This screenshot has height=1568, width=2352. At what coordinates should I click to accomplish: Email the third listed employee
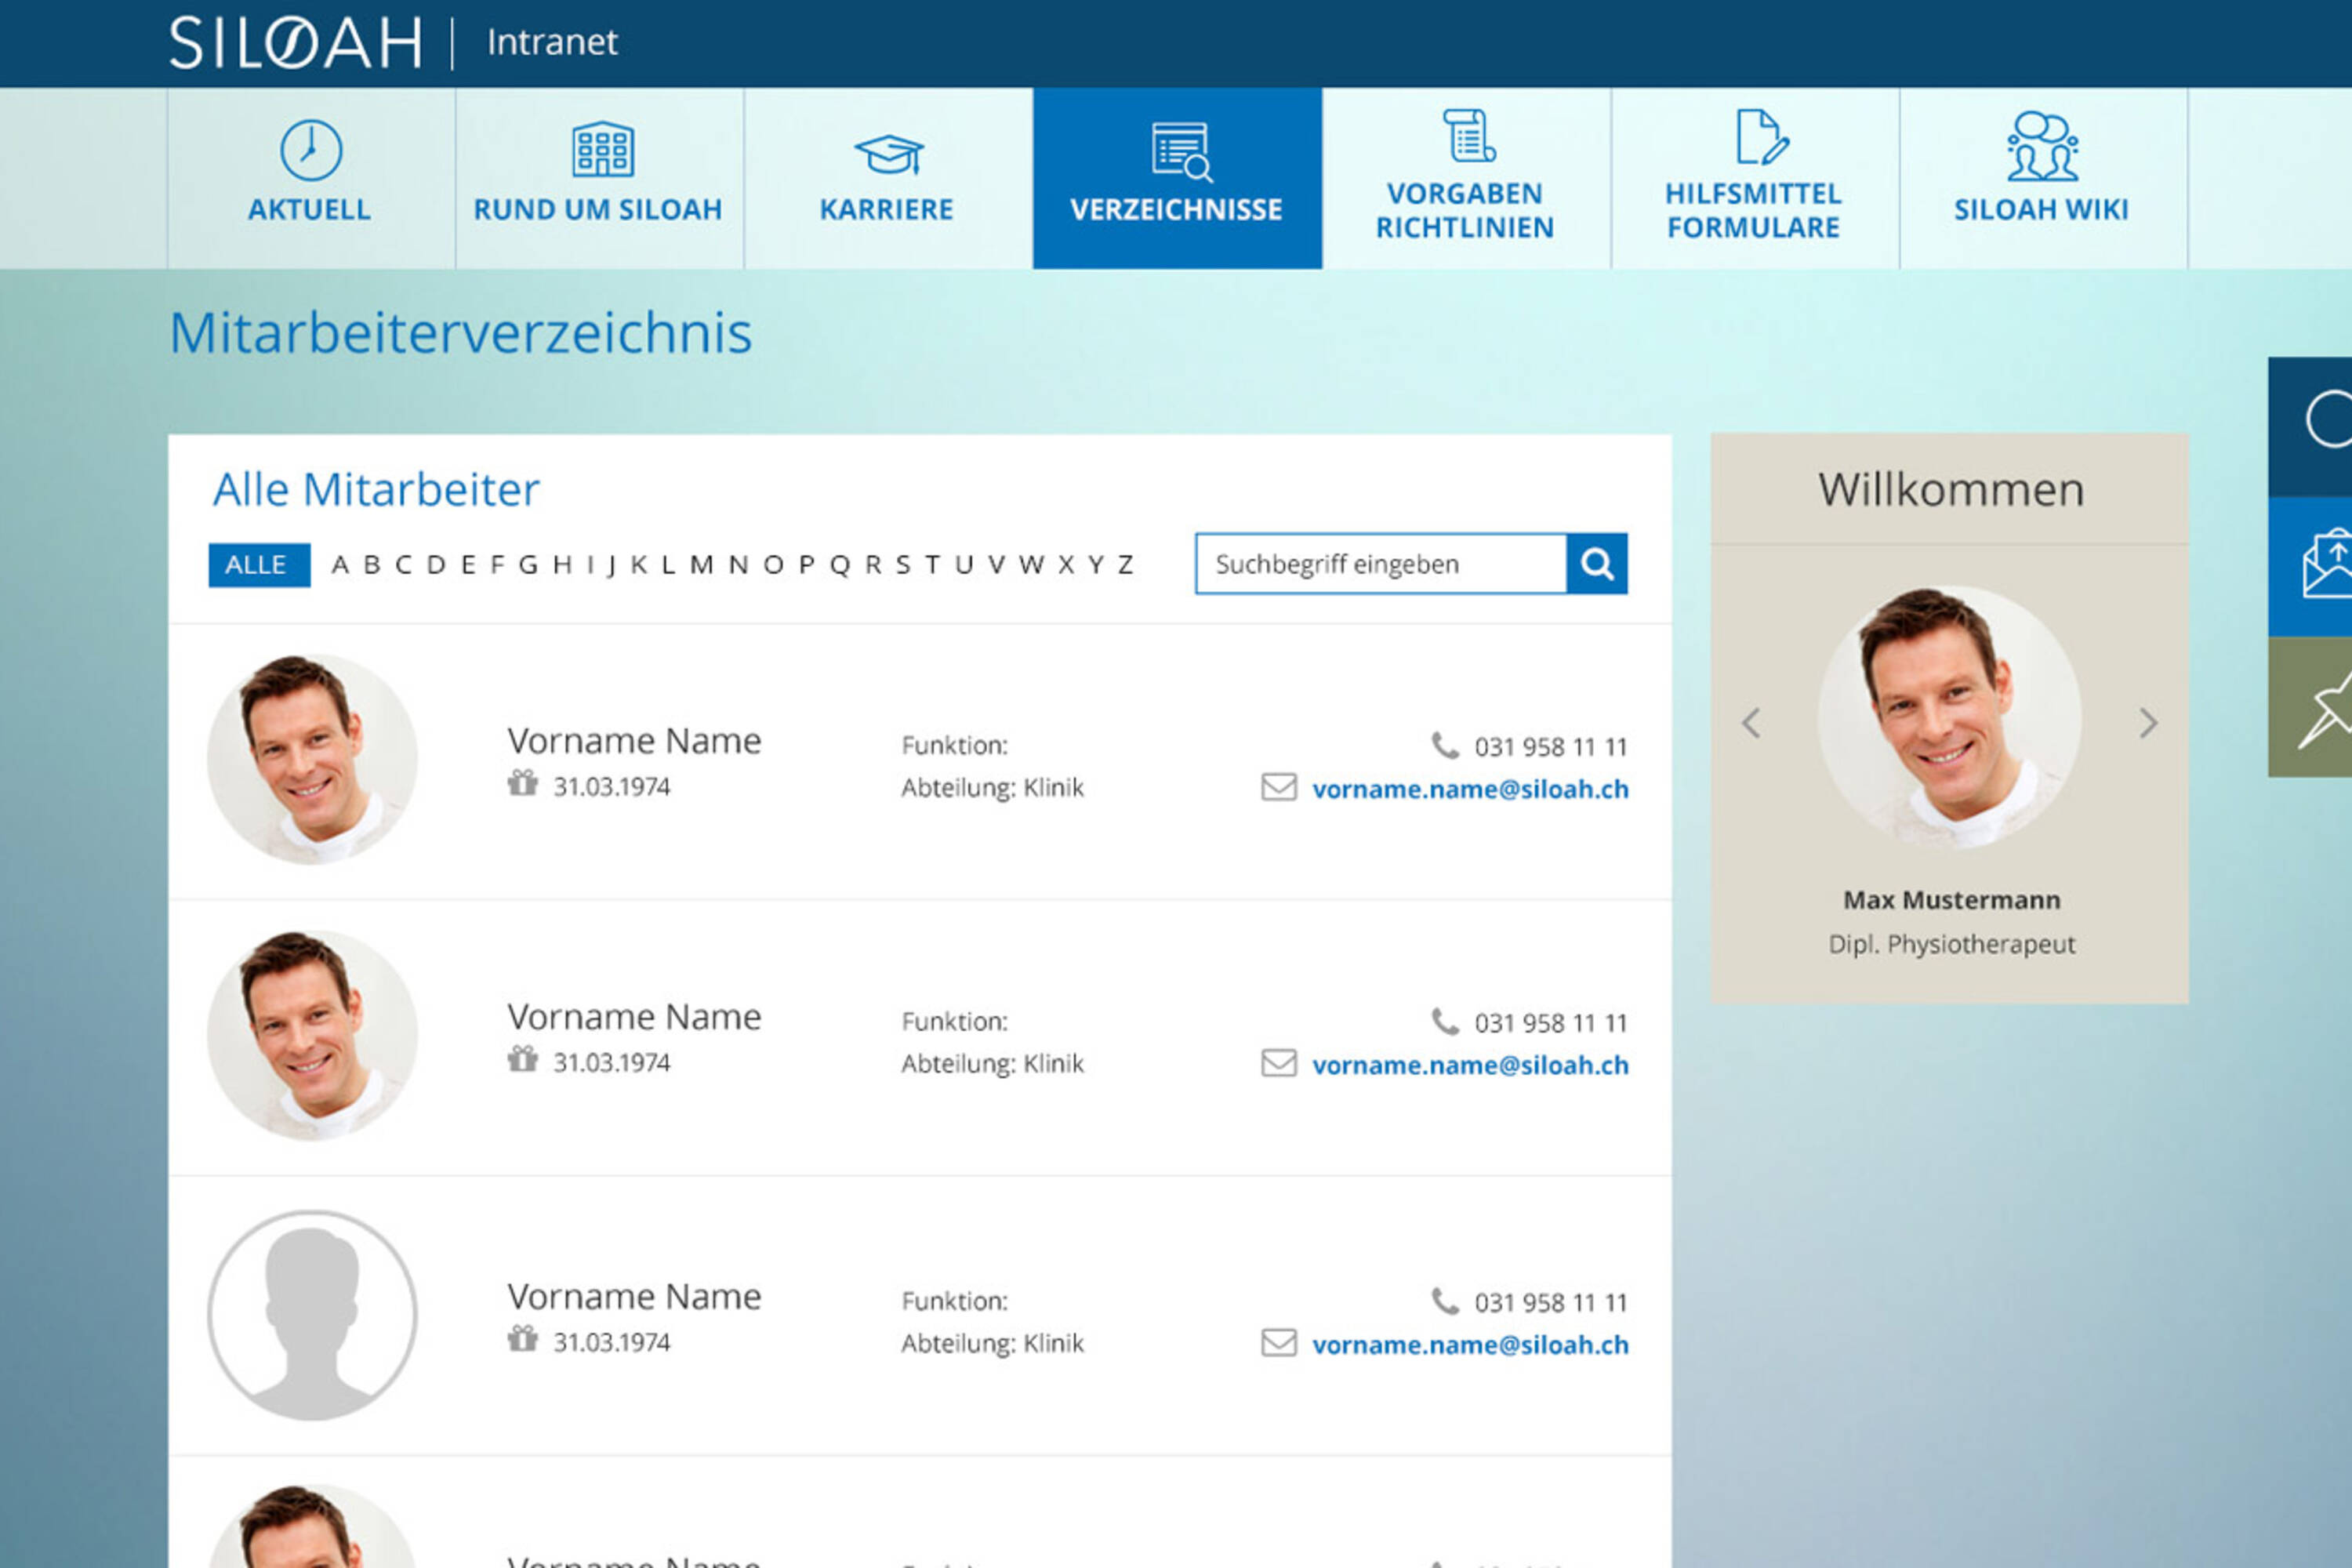(x=1470, y=1345)
